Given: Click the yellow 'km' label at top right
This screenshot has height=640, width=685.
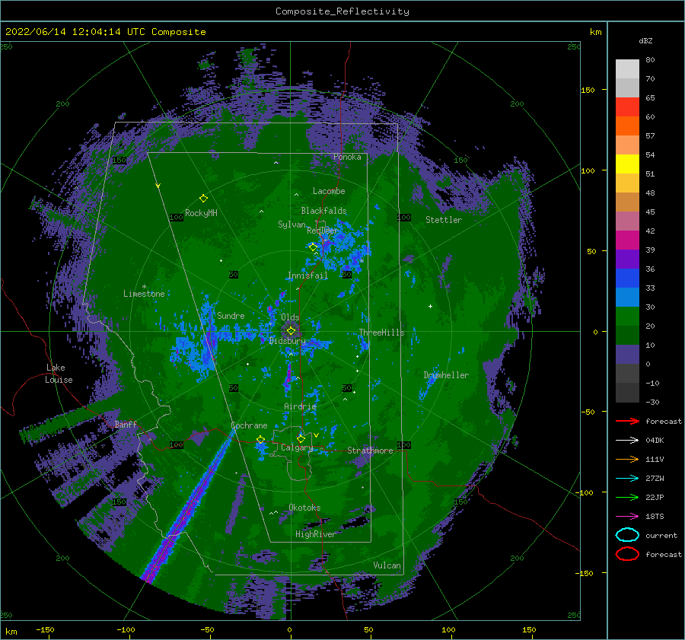Looking at the screenshot, I should tap(595, 32).
